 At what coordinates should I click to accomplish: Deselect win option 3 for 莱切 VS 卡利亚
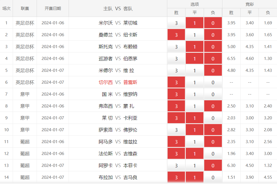[x=176, y=118]
